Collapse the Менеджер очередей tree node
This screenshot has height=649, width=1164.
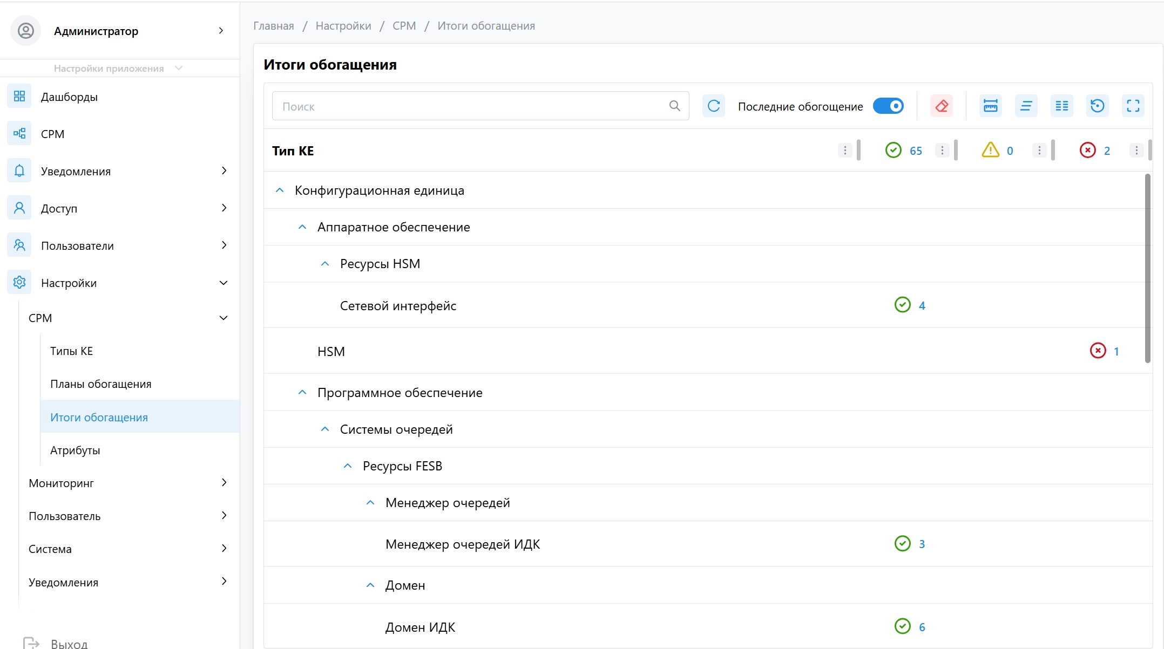(370, 503)
